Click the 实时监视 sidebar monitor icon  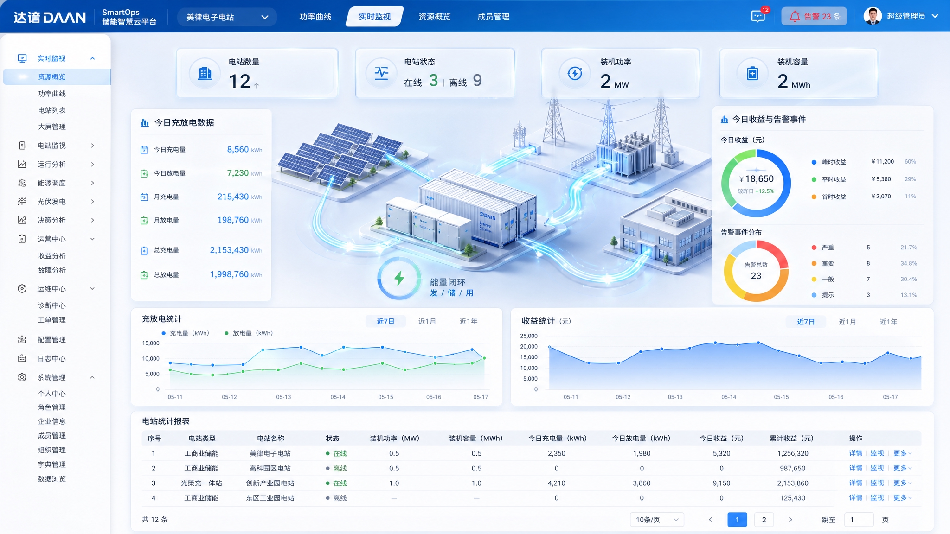click(x=22, y=58)
